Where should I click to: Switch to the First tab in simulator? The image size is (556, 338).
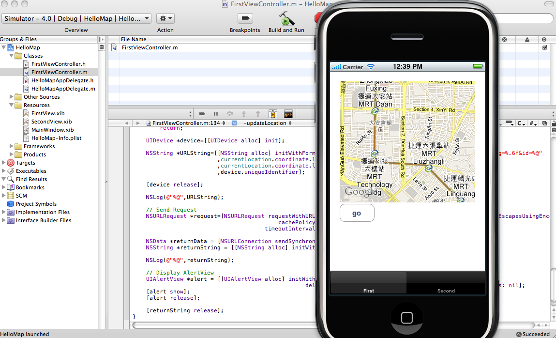pyautogui.click(x=368, y=283)
